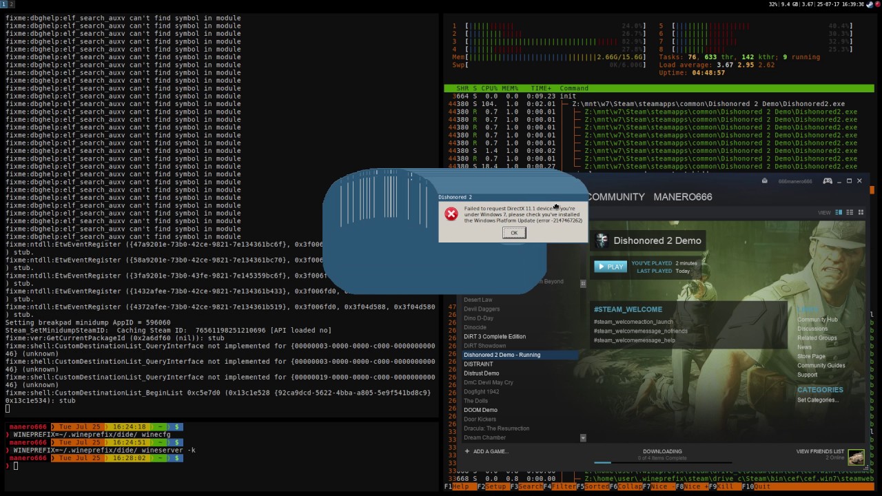The height and width of the screenshot is (496, 882).
Task: Click Set Categories... in Steam
Action: coord(818,400)
